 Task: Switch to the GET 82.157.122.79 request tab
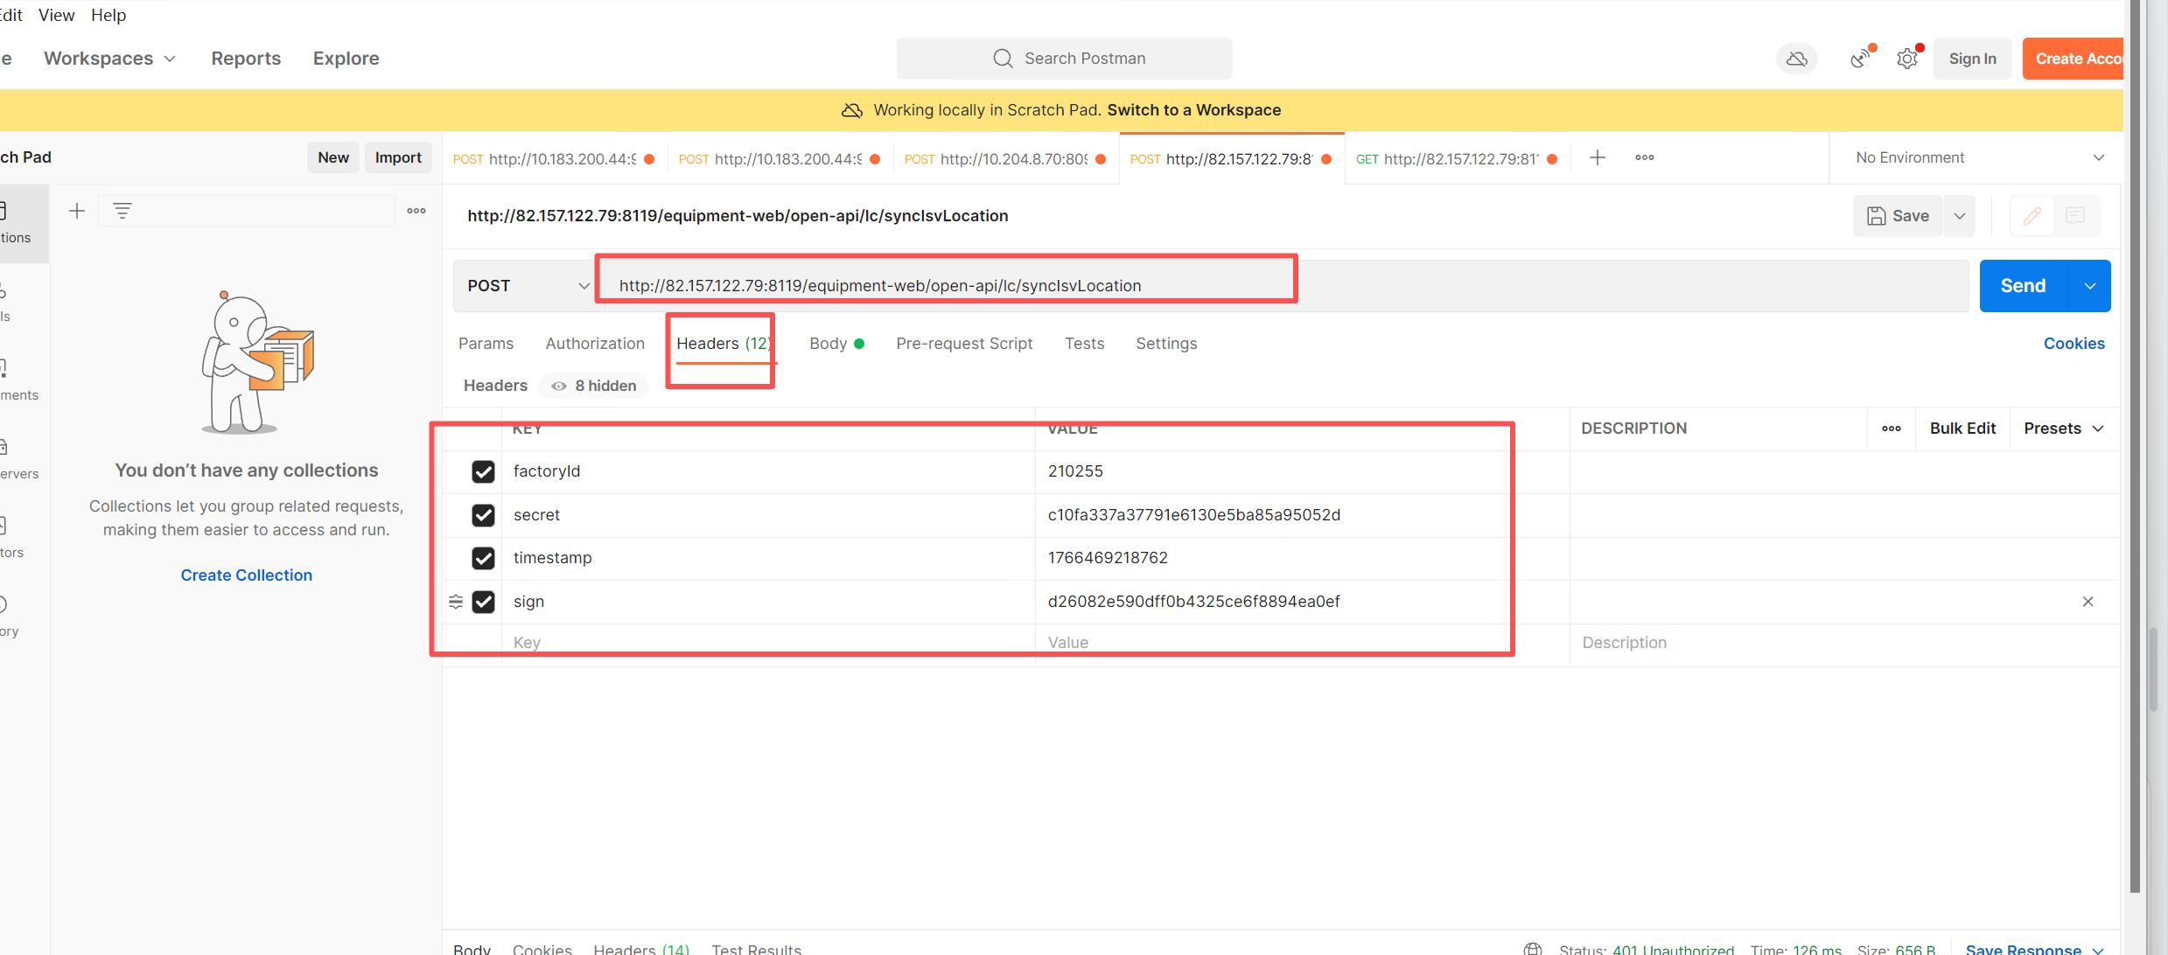pyautogui.click(x=1457, y=158)
